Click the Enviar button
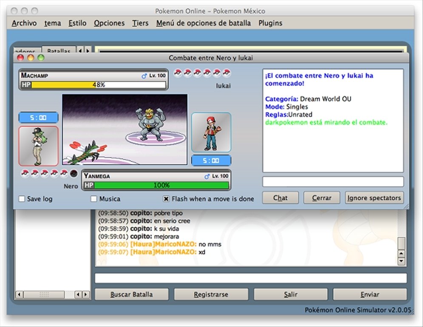This screenshot has height=327, width=423. [x=370, y=294]
